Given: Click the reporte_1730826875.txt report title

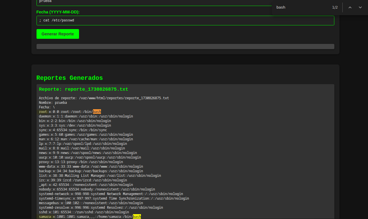Looking at the screenshot, I should [84, 89].
